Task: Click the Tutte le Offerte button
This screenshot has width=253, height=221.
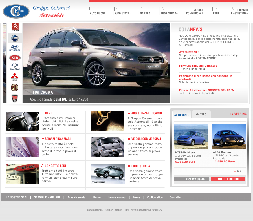Action: [x=228, y=179]
